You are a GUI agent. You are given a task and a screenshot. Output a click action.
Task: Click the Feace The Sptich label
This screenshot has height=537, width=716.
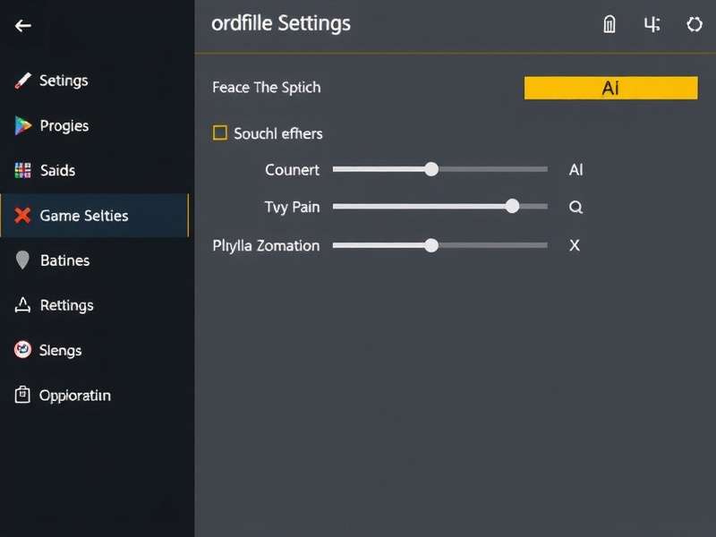(266, 87)
